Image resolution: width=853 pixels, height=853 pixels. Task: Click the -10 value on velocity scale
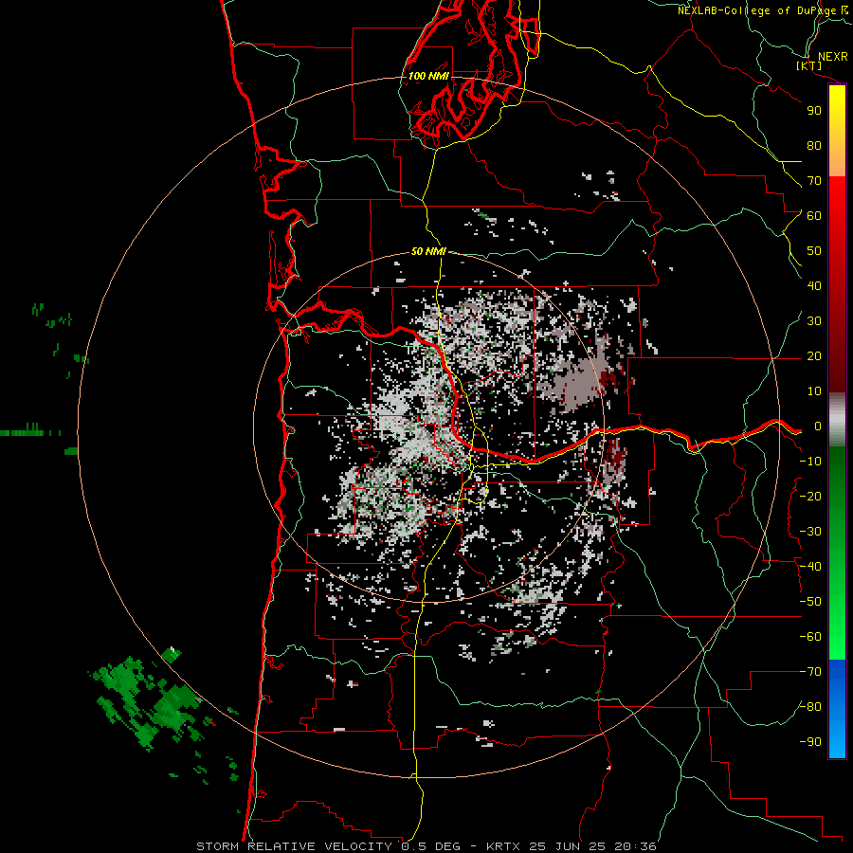tap(810, 462)
